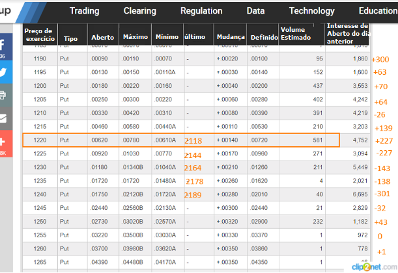
Task: Select the Technology nav item
Action: pos(311,11)
